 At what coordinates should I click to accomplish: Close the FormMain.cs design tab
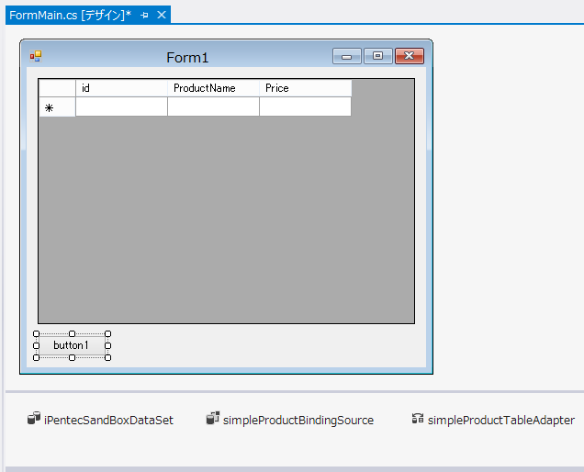coord(162,15)
